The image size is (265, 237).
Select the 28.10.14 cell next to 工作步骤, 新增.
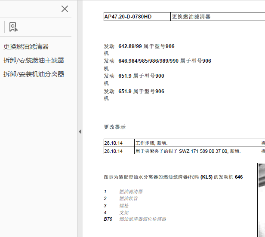coord(119,143)
